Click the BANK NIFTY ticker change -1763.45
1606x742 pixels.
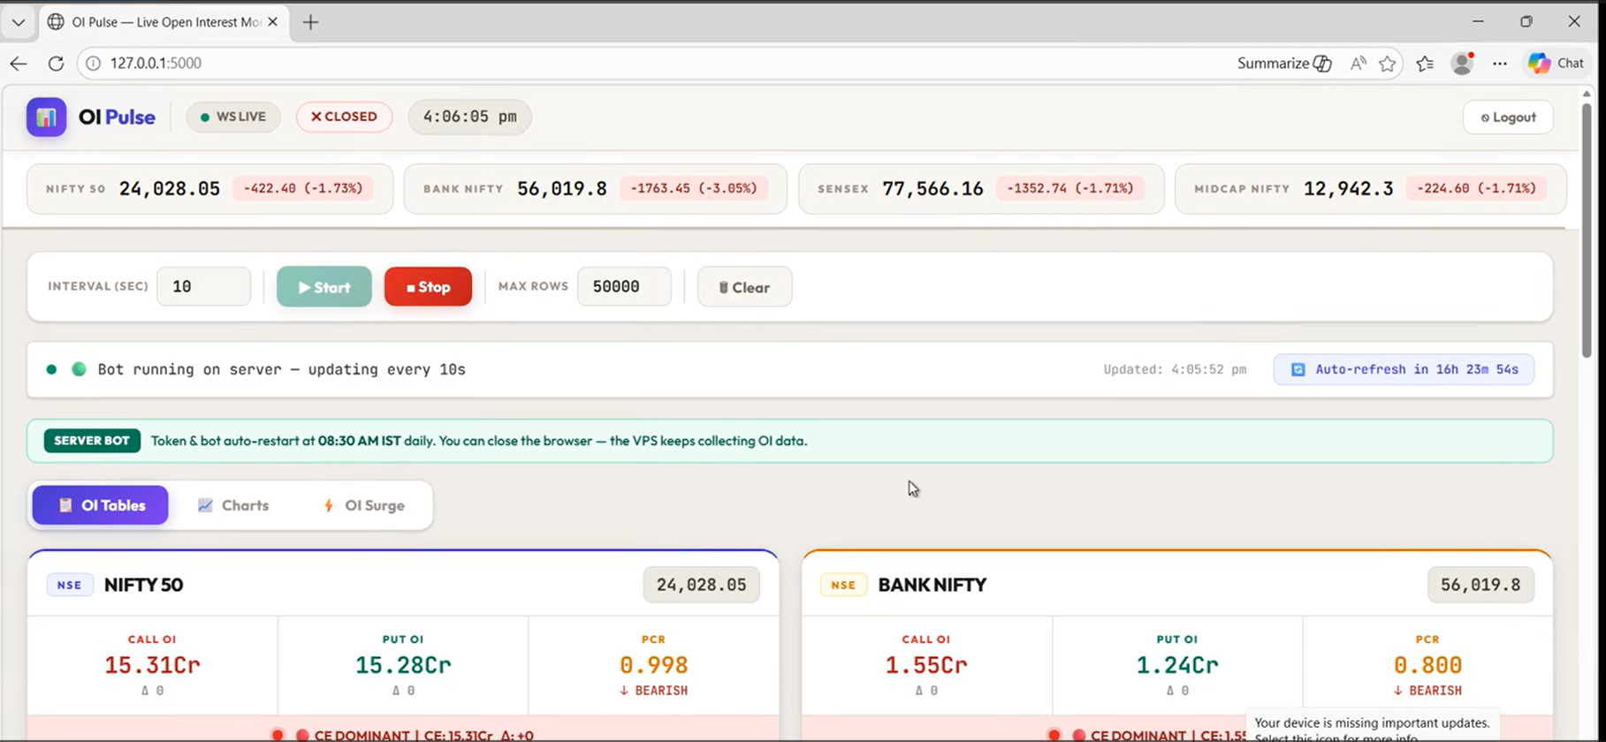[x=693, y=188]
